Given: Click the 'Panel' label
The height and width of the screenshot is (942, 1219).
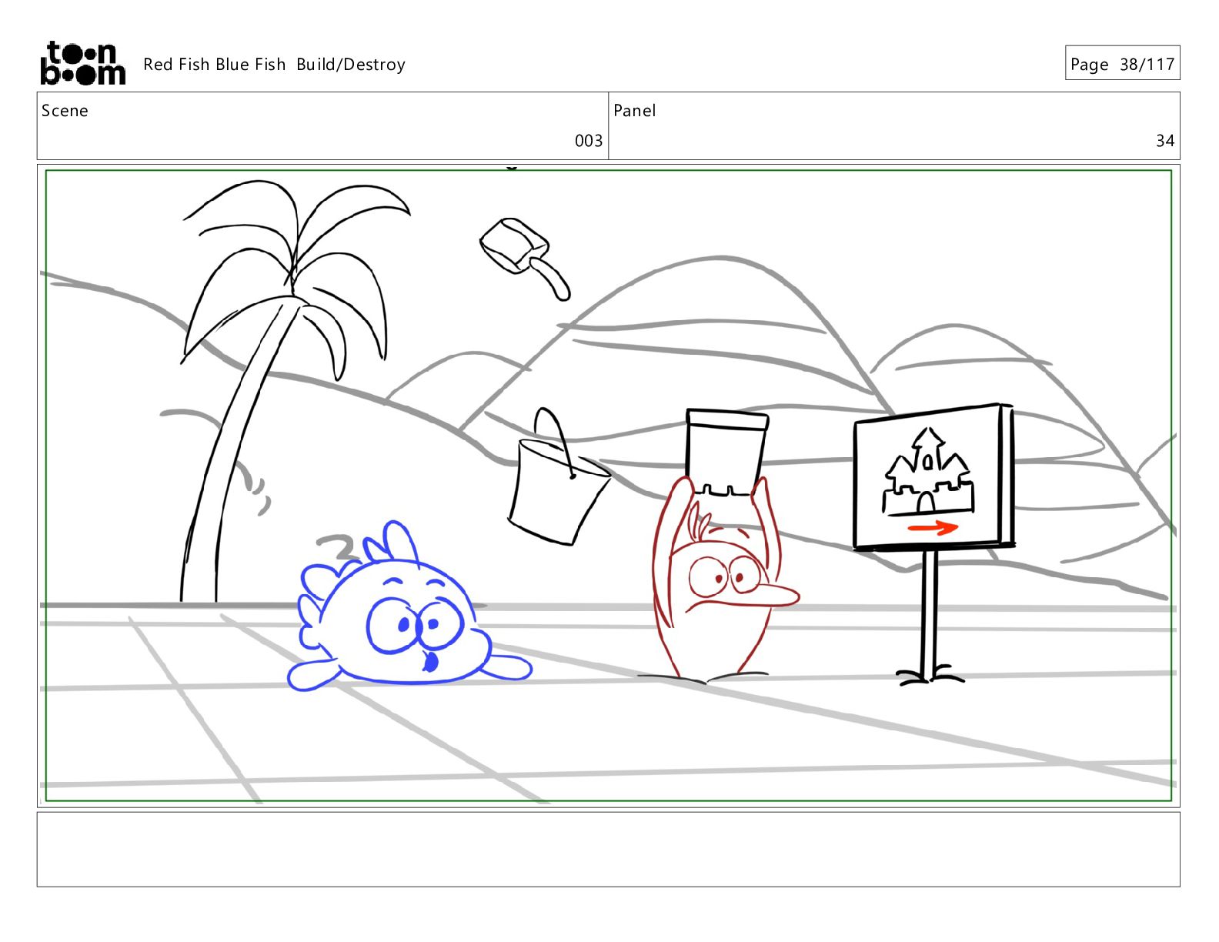Looking at the screenshot, I should pos(635,111).
